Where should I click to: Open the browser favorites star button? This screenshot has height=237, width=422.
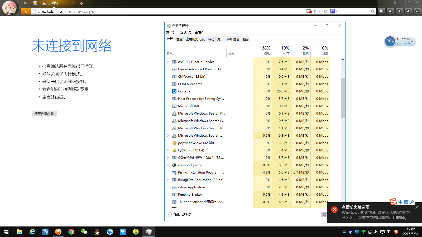click(x=399, y=11)
